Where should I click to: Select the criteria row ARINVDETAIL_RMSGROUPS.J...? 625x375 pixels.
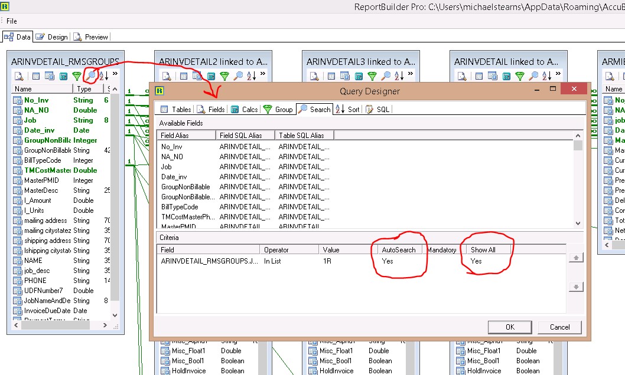pyautogui.click(x=362, y=261)
